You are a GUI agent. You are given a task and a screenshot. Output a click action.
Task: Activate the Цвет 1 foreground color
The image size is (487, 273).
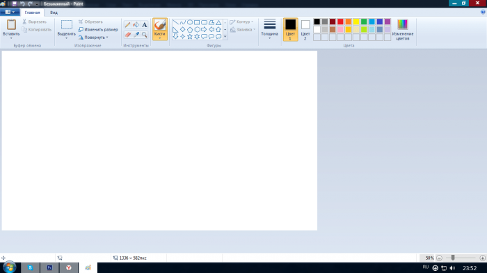click(x=290, y=30)
